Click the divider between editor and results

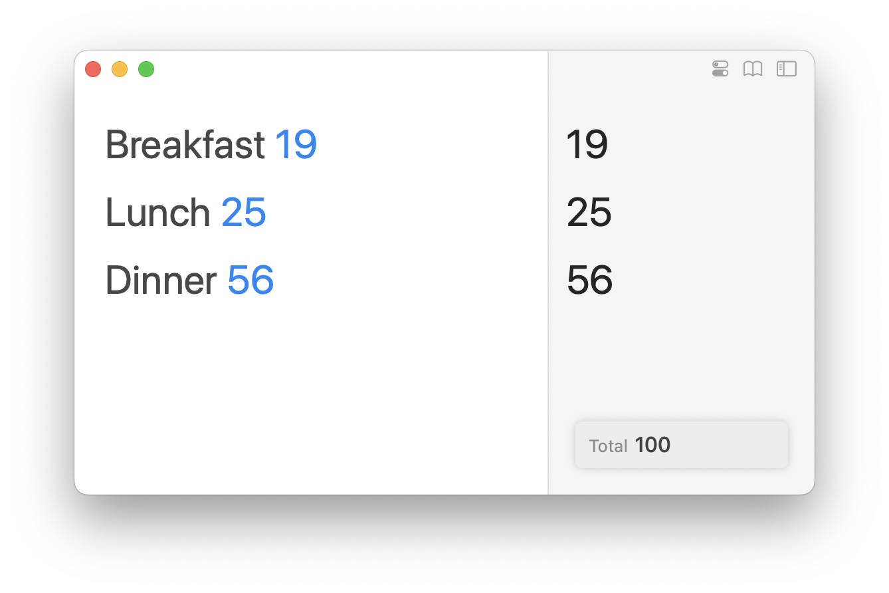[548, 273]
